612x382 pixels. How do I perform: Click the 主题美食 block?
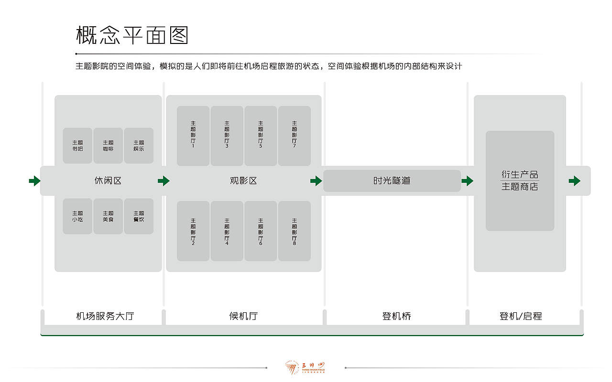coord(108,216)
